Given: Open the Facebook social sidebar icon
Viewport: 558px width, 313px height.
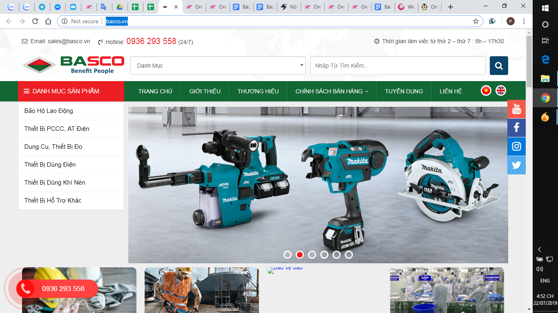Looking at the screenshot, I should click(x=516, y=128).
